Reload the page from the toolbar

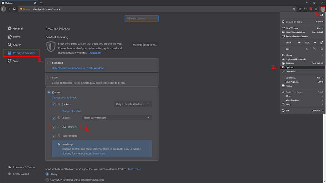pos(300,9)
